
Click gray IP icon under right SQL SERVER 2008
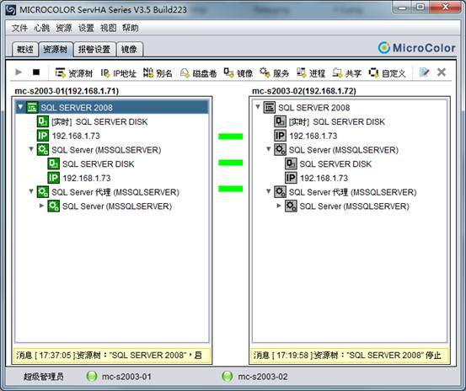281,136
